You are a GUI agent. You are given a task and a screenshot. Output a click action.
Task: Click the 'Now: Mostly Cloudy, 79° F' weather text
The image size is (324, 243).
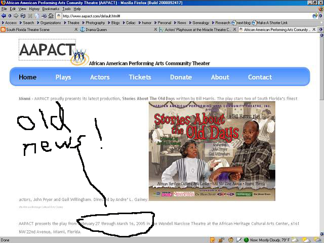pyautogui.click(x=270, y=240)
